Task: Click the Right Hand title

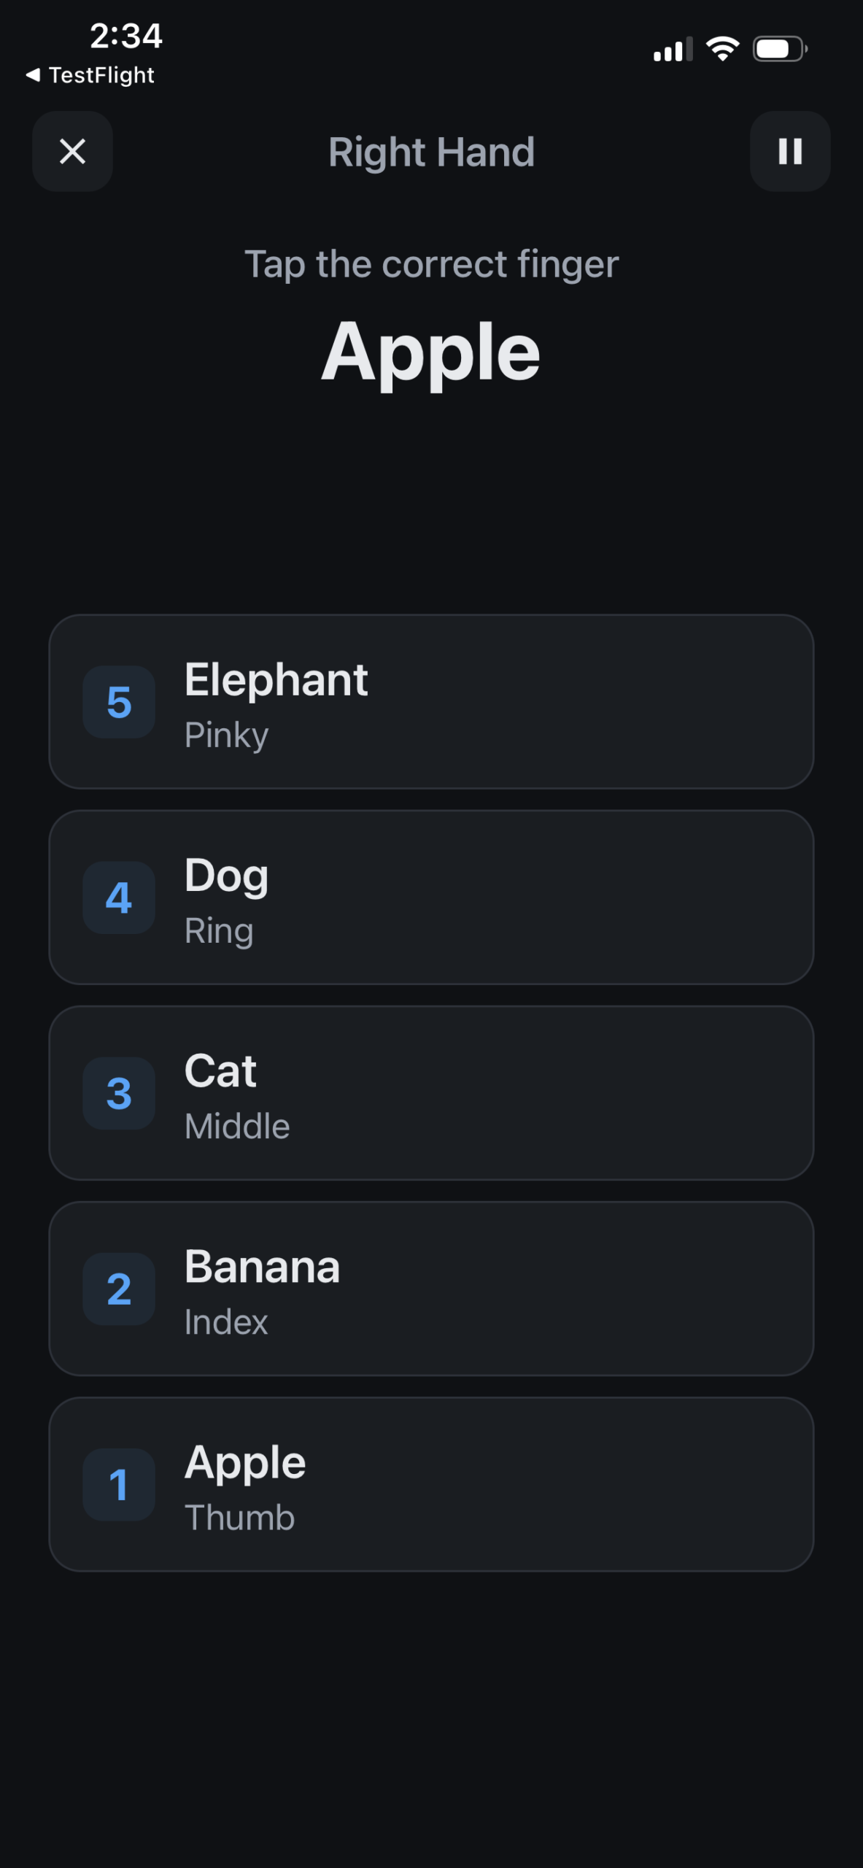Action: (x=431, y=152)
